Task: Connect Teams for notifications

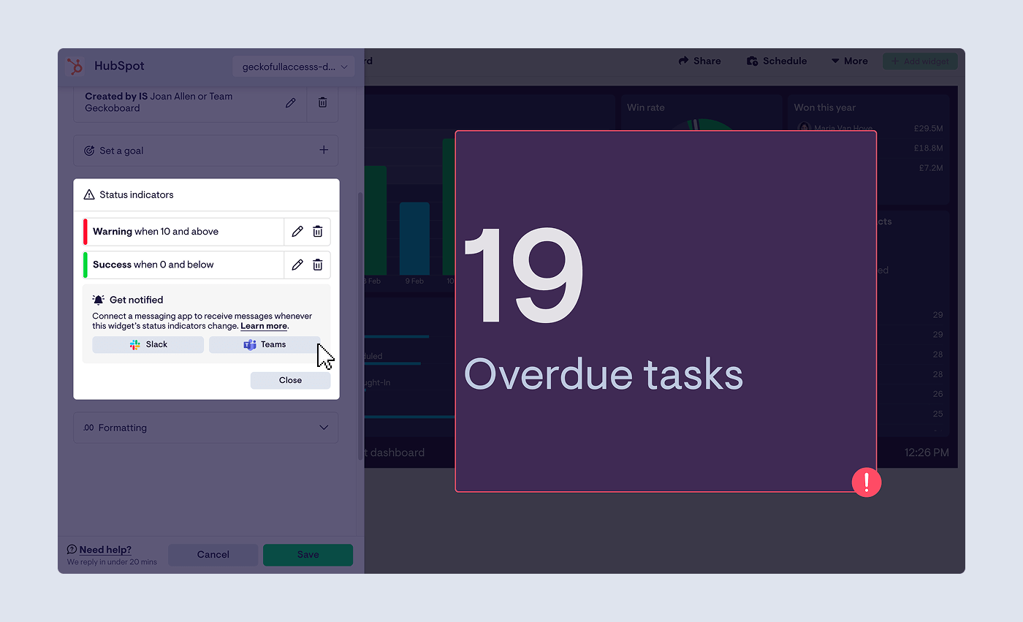Action: (x=265, y=344)
